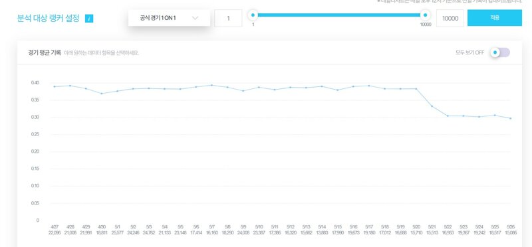532x247 pixels.
Task: Select the chart data point for 5/15
Action: click(337, 90)
